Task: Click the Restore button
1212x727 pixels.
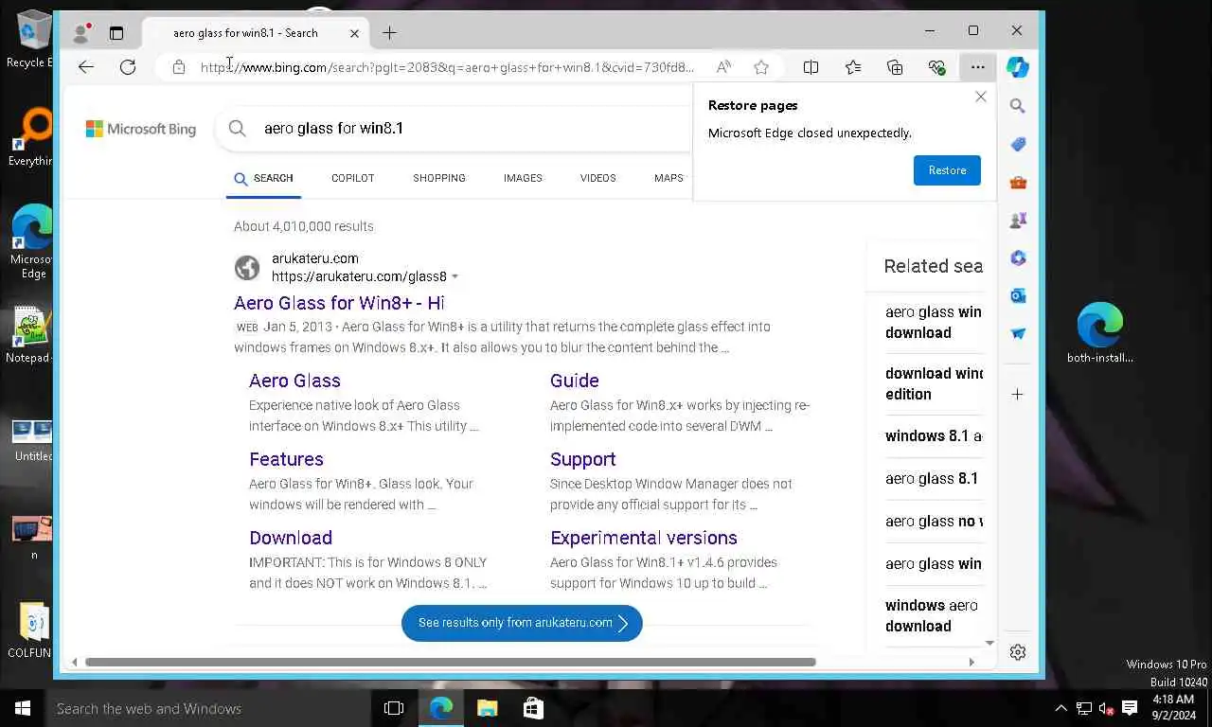Action: tap(947, 170)
